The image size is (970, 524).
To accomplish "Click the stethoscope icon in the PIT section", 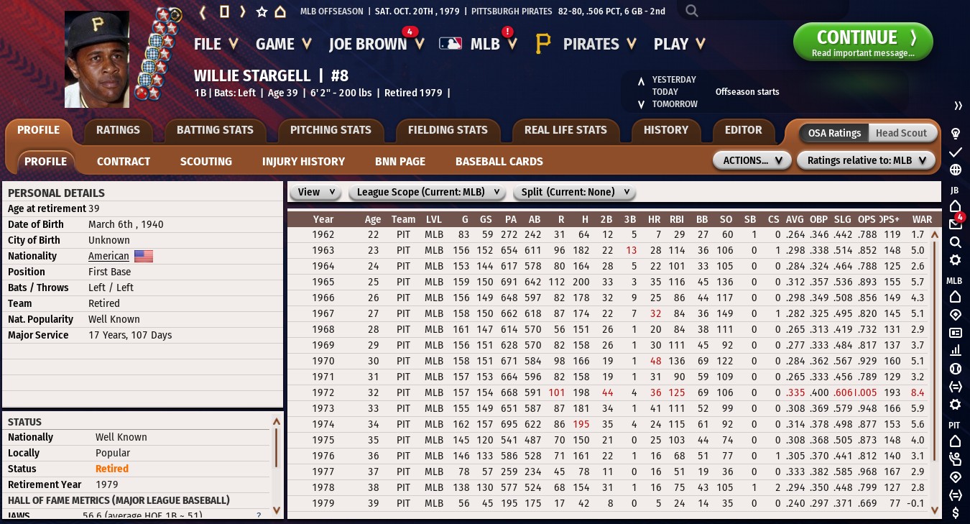I will (x=956, y=459).
